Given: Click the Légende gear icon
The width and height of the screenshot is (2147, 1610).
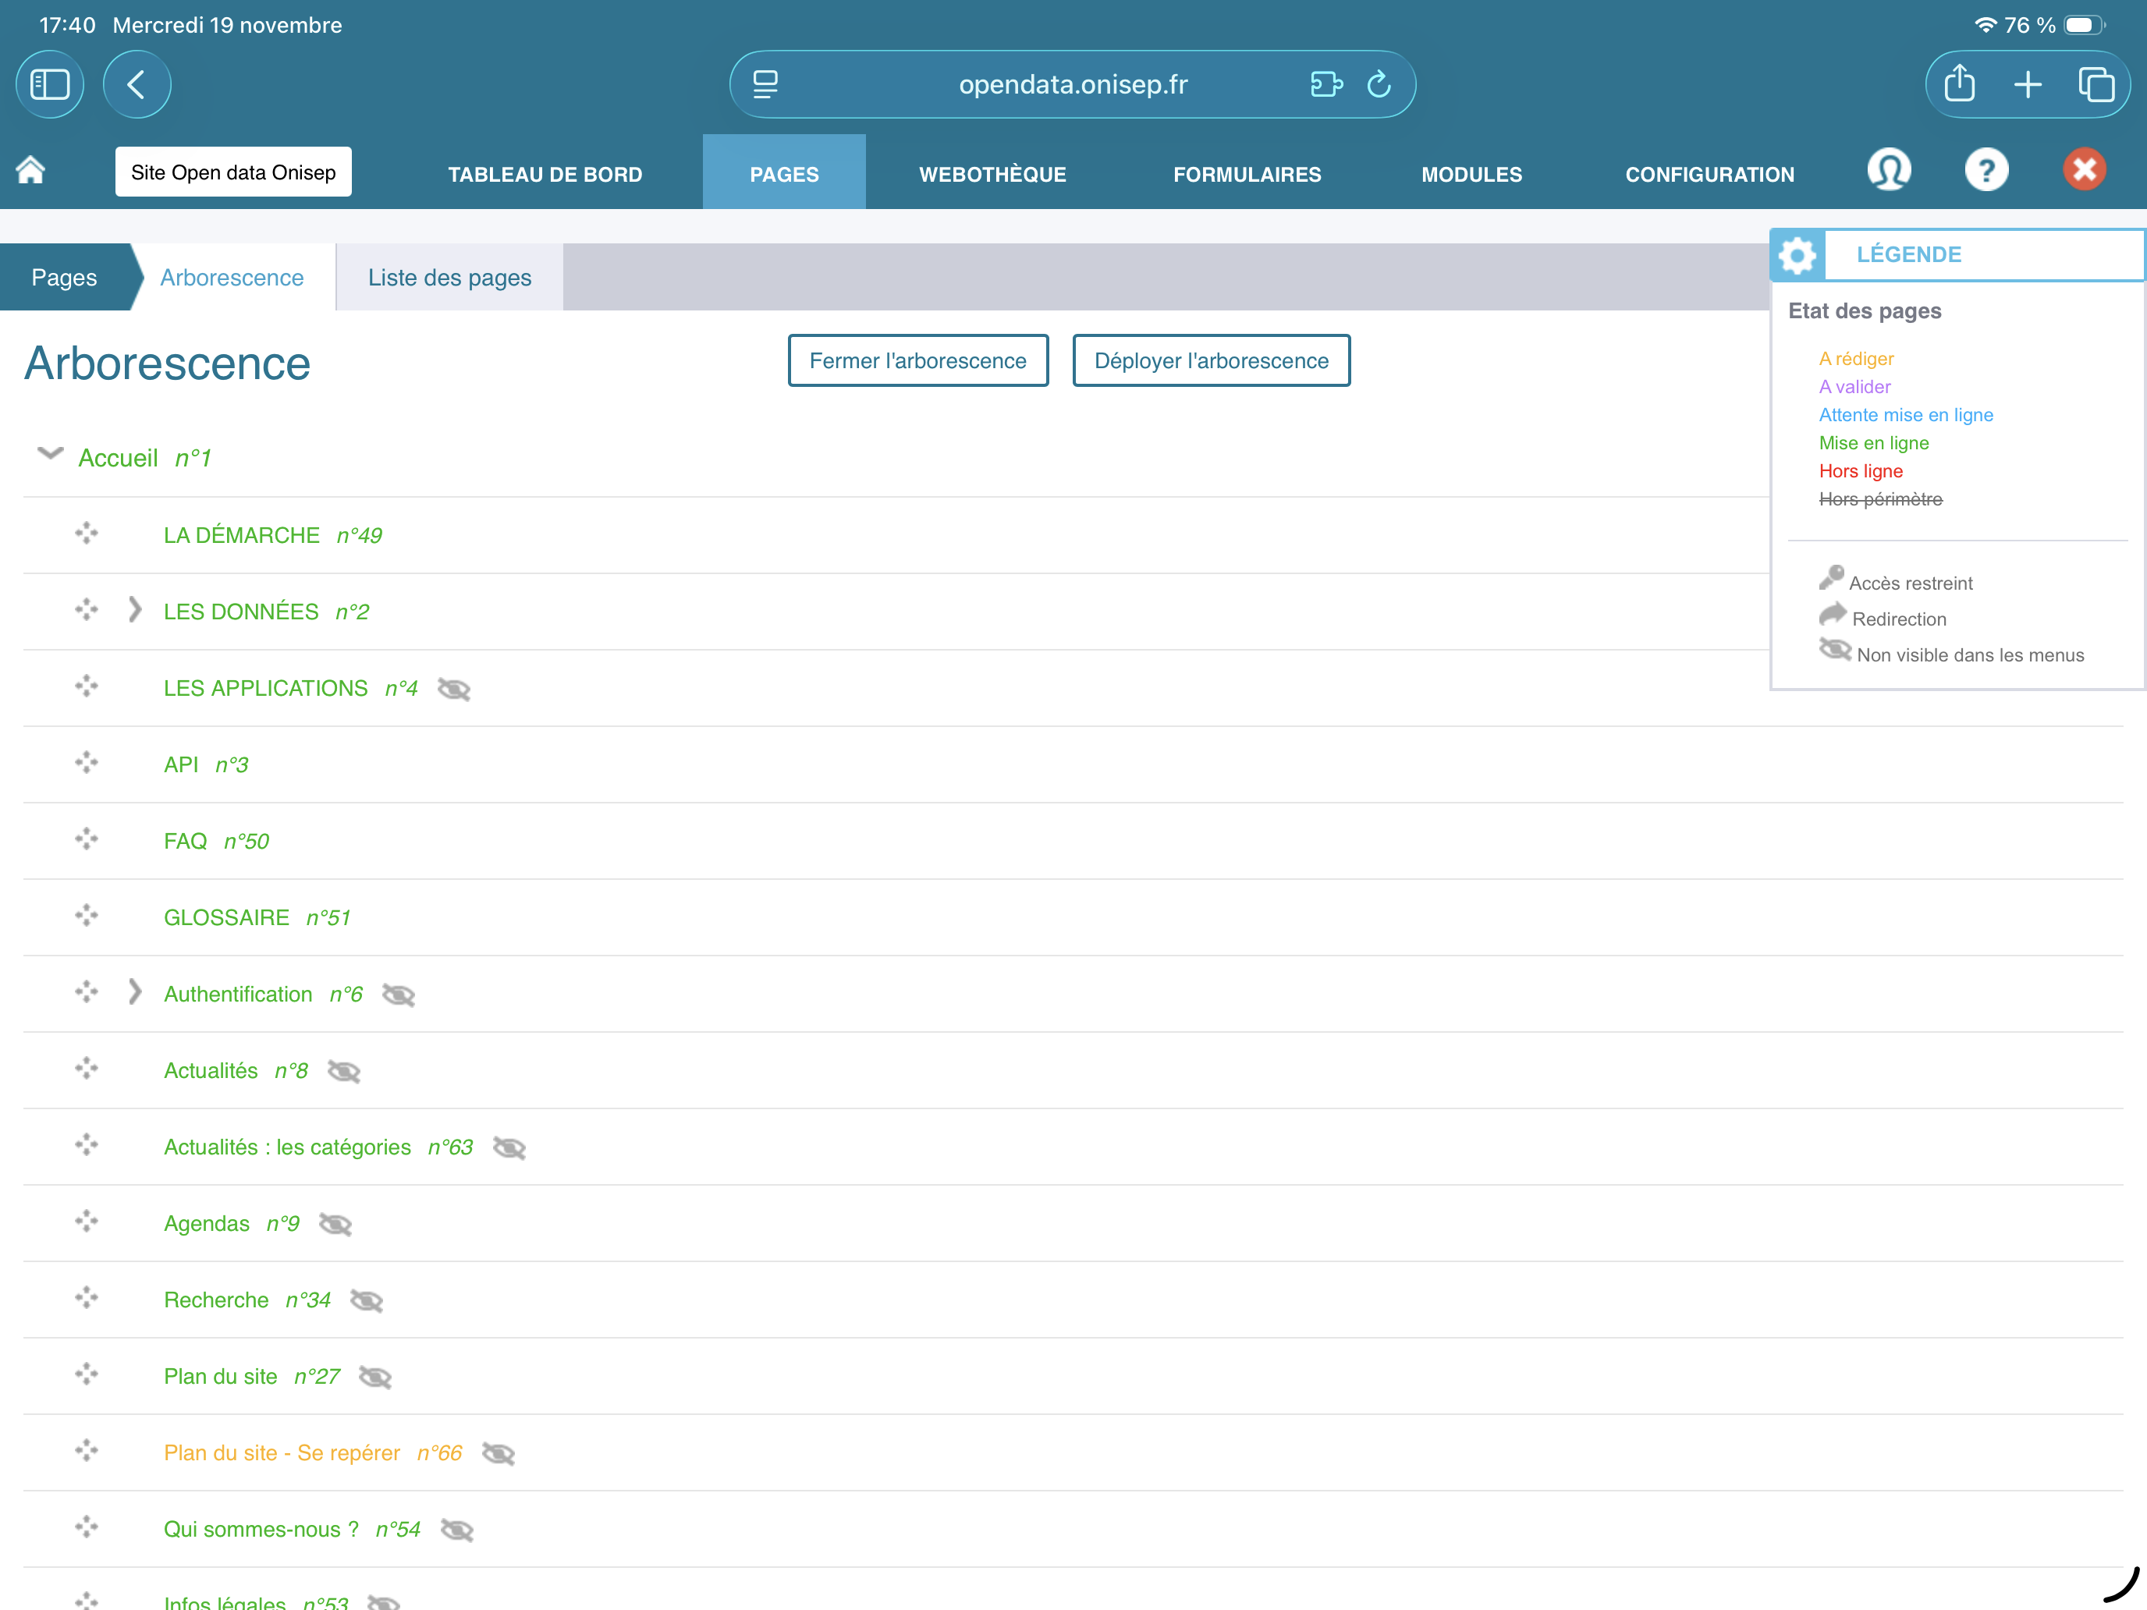Looking at the screenshot, I should coord(1797,255).
